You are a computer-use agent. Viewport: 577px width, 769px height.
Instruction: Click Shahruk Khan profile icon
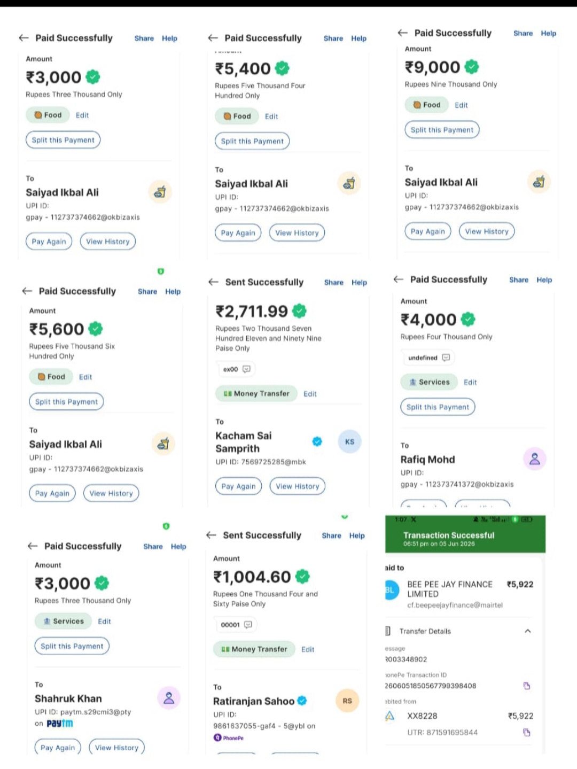point(169,698)
